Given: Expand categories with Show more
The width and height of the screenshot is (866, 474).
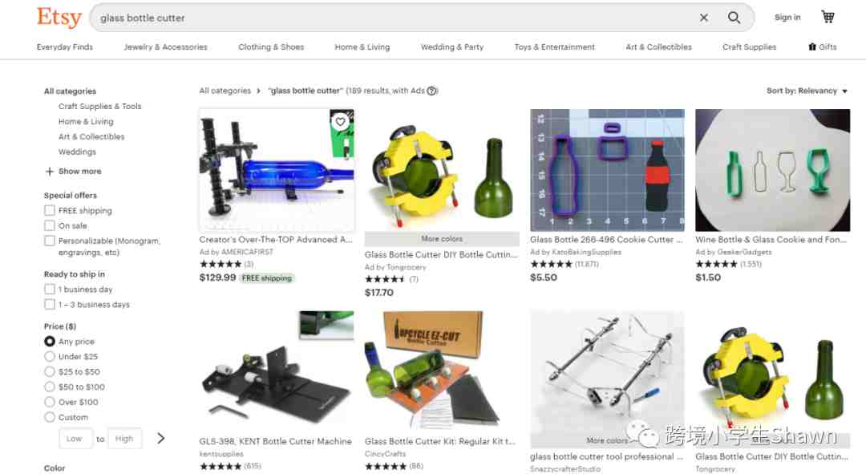Looking at the screenshot, I should coord(73,172).
